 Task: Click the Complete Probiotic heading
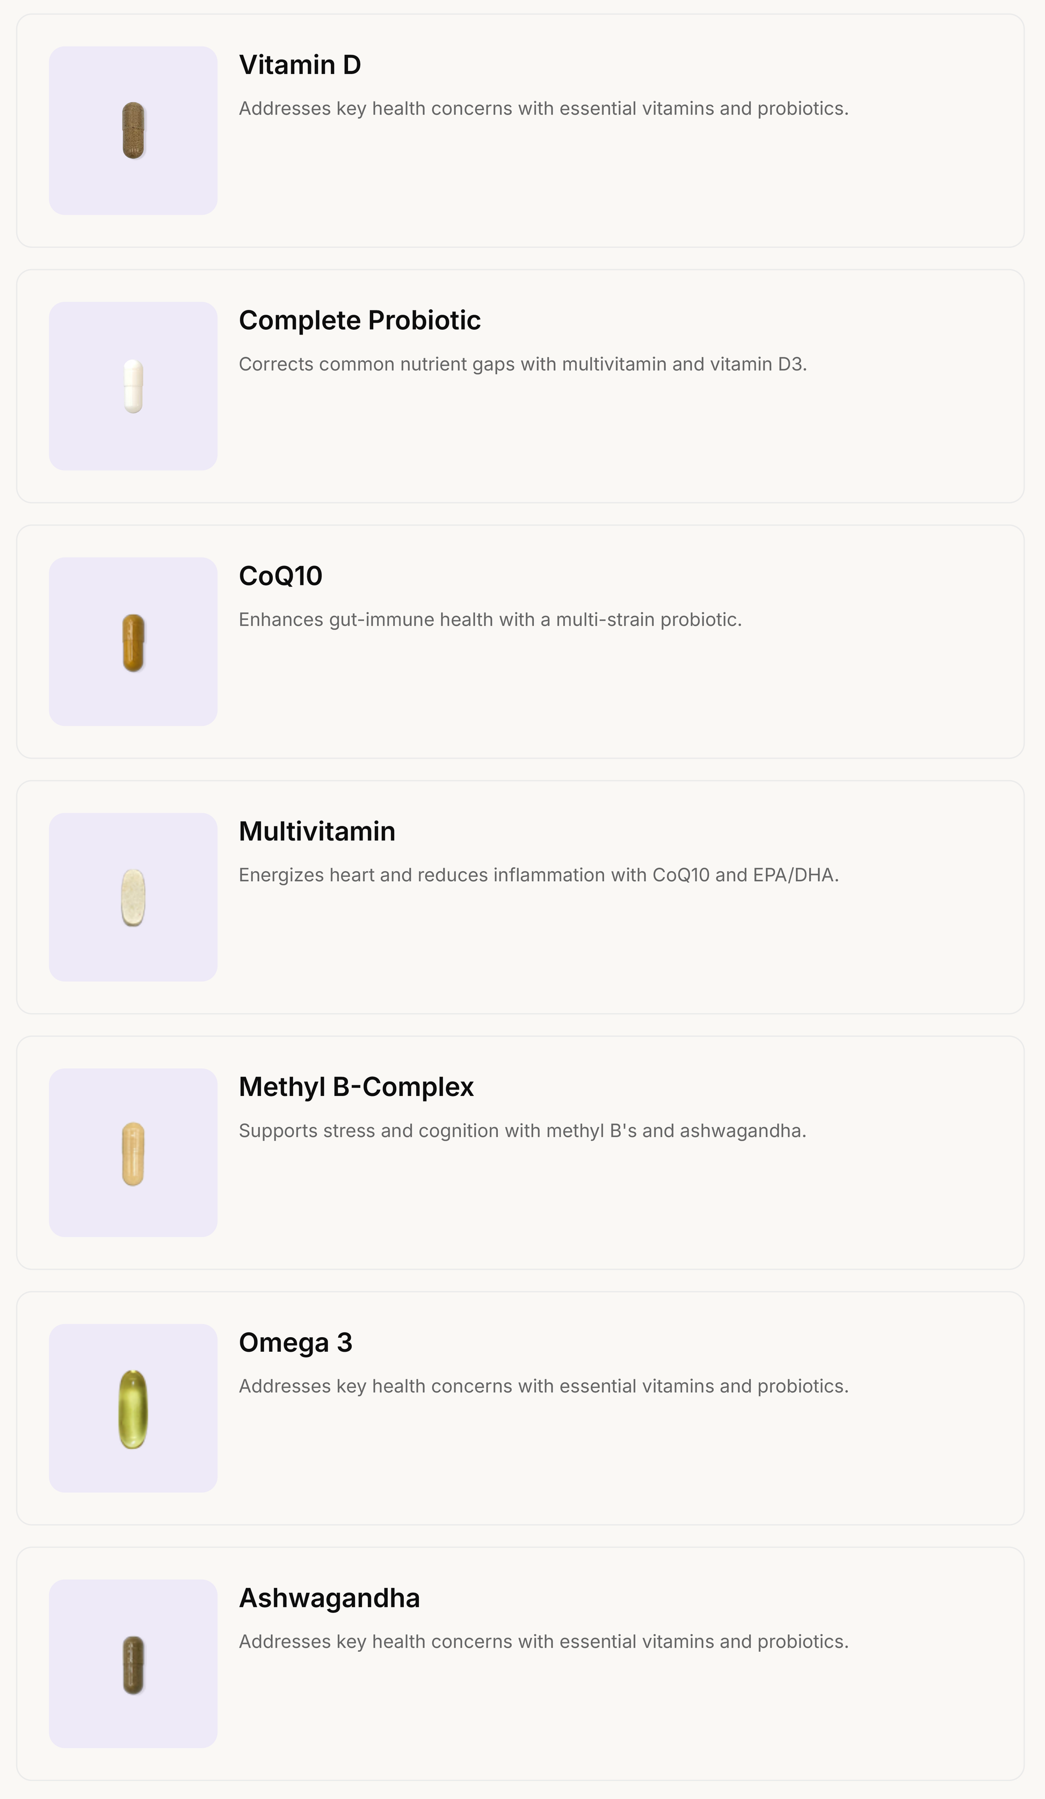point(360,321)
